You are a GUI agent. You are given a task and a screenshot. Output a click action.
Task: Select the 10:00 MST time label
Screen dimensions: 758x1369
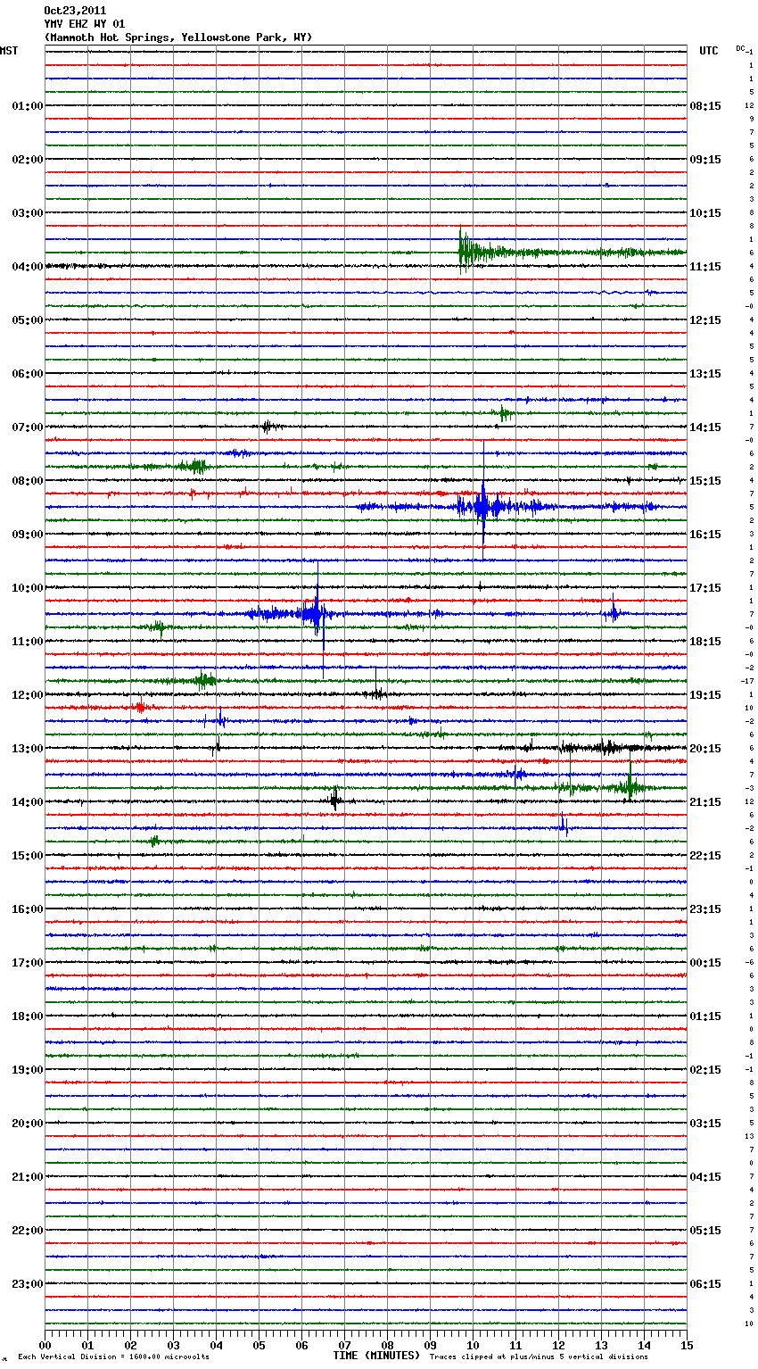(27, 587)
